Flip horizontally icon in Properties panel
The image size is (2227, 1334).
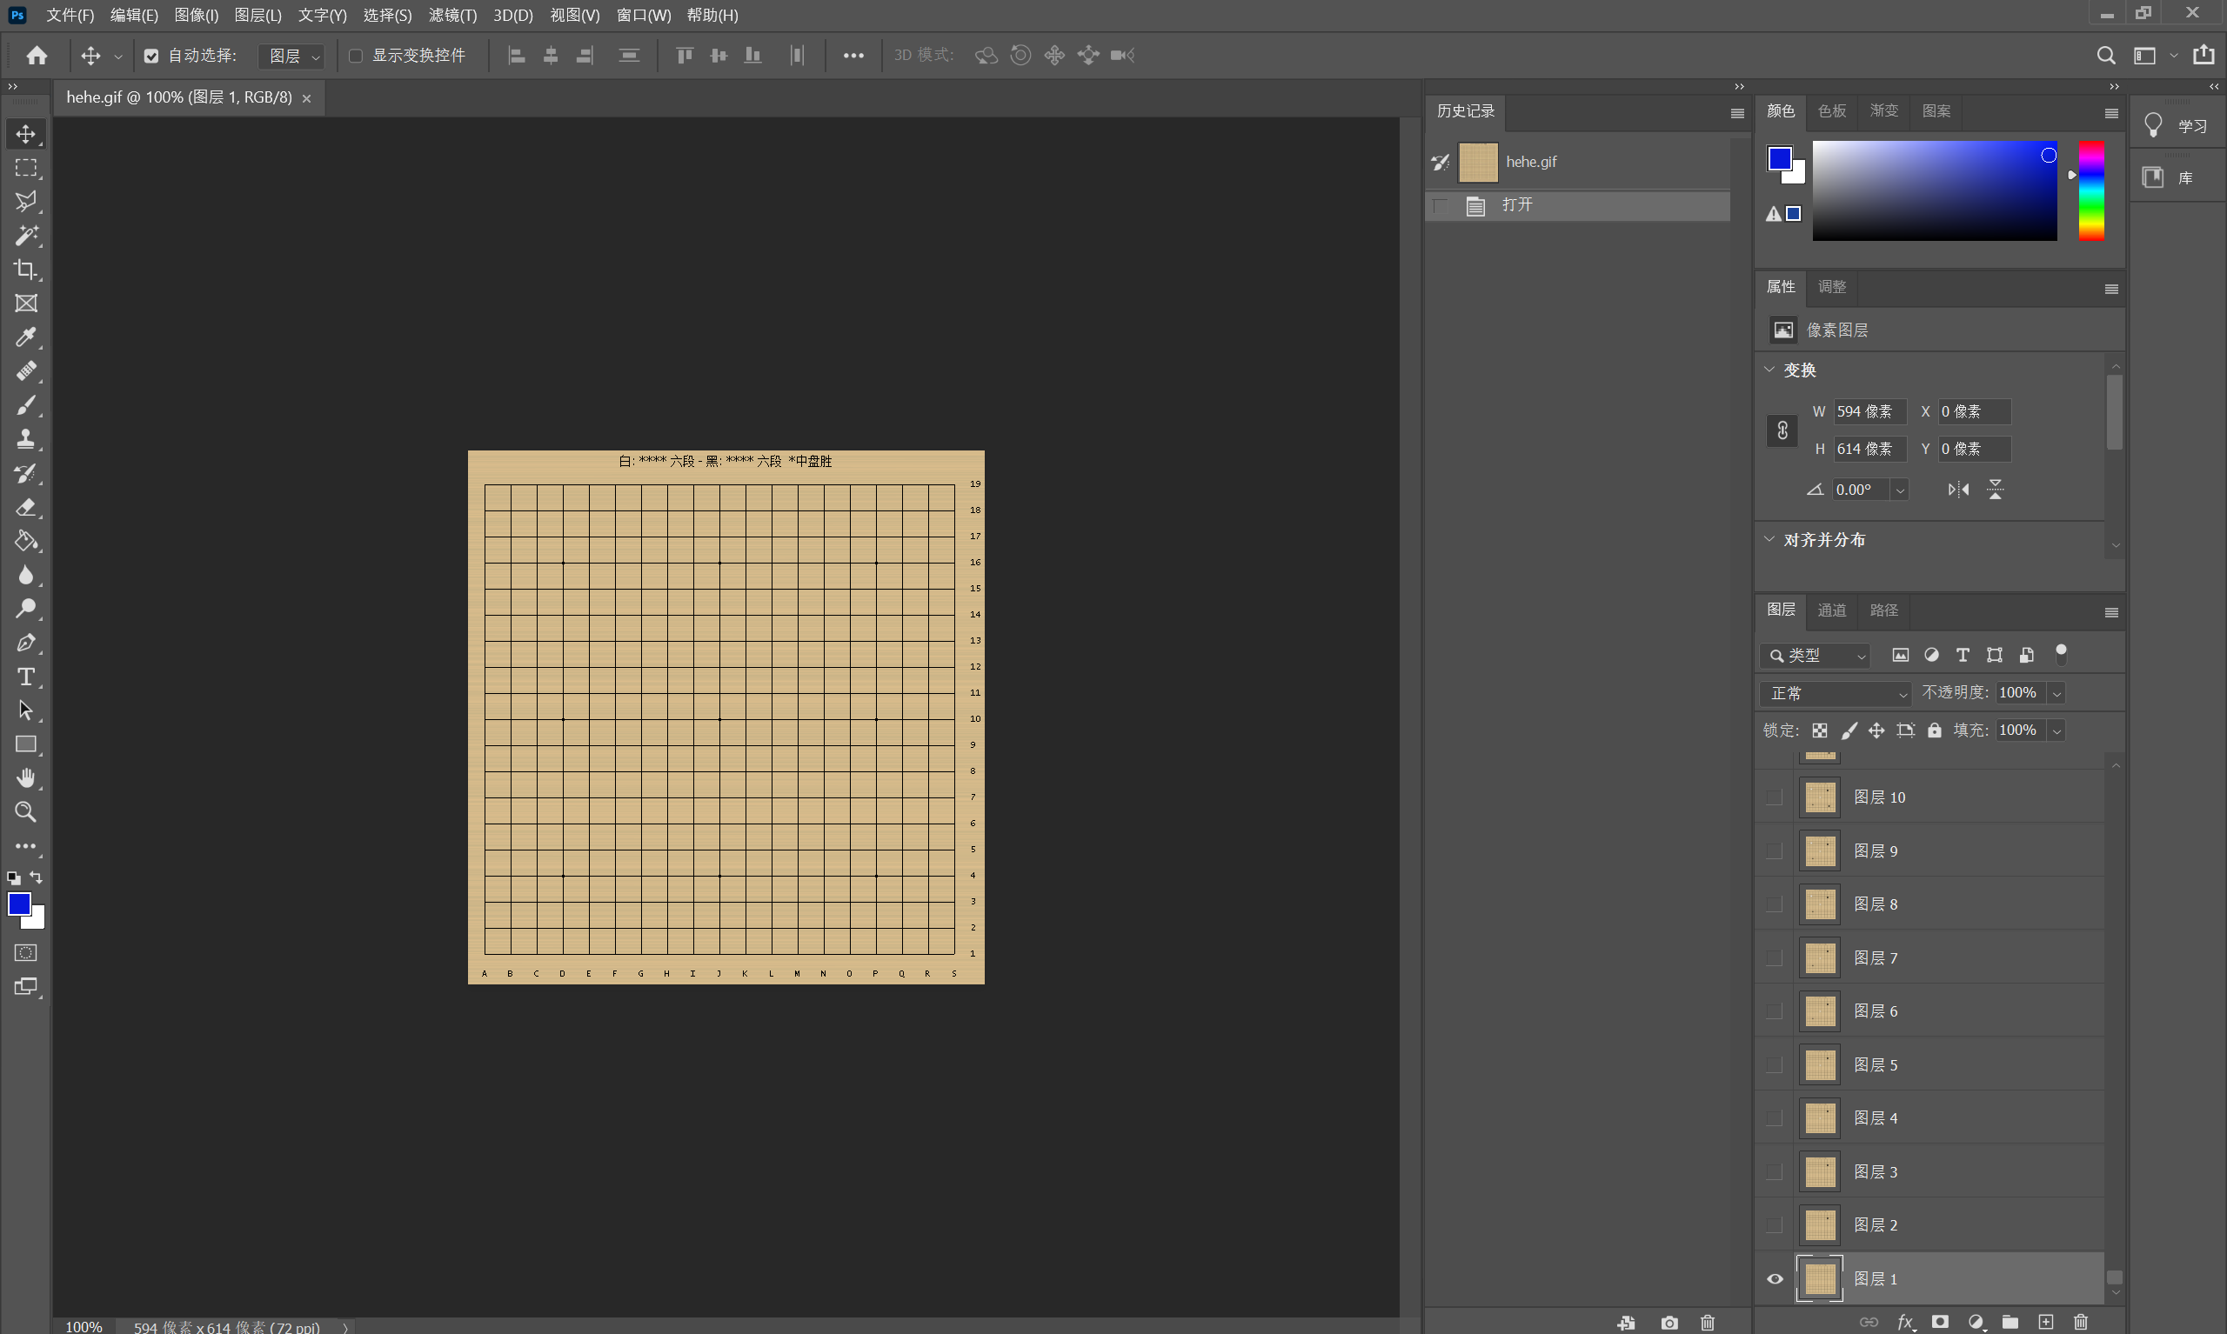(x=1958, y=489)
